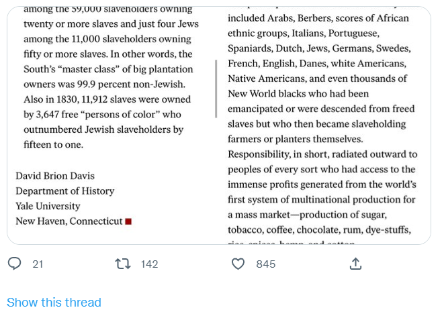Click the New Haven, Connecticut text
442x314 pixels.
point(69,221)
